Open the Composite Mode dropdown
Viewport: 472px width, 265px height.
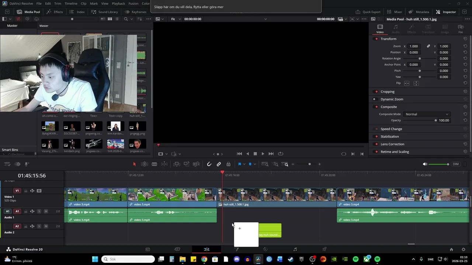click(x=427, y=114)
